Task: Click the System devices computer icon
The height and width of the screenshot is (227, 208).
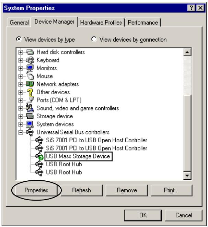Action: point(30,124)
